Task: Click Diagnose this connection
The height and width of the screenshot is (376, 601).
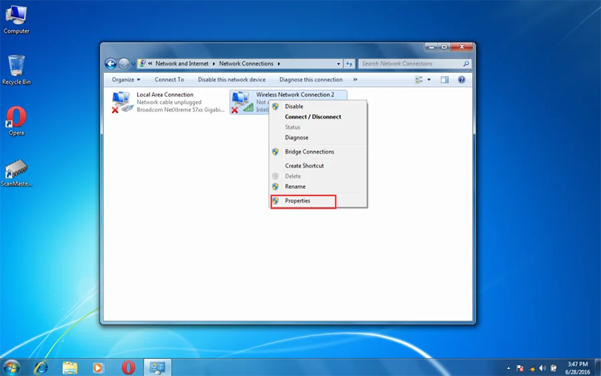Action: [311, 79]
